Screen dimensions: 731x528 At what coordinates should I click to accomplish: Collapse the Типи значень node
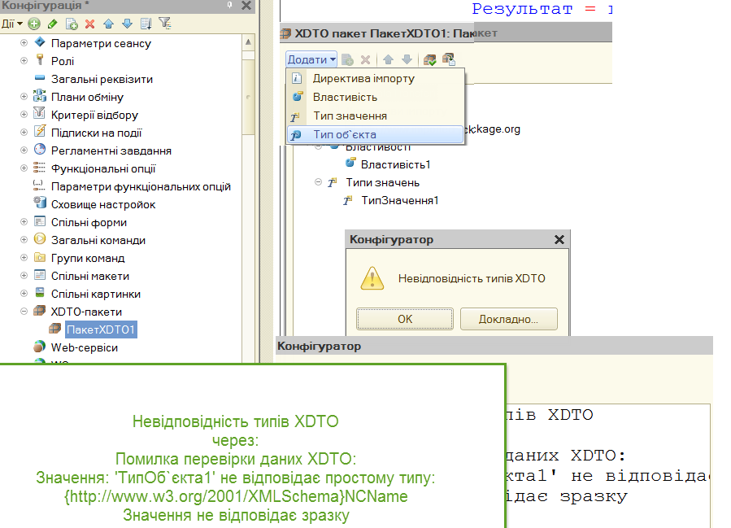point(319,183)
